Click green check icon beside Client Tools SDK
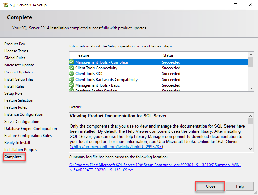 tap(72, 73)
